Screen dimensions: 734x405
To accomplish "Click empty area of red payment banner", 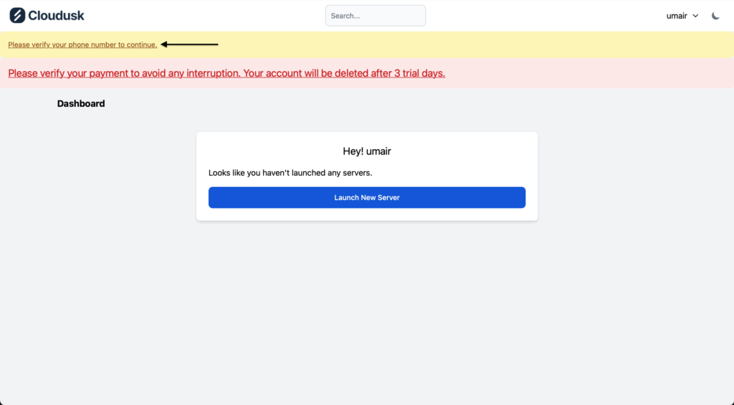I will (x=588, y=73).
